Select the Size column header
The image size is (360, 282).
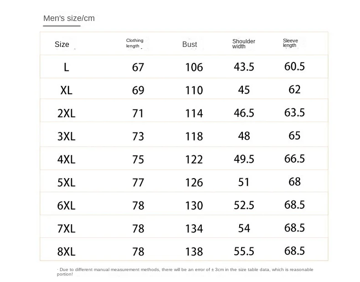pyautogui.click(x=62, y=44)
